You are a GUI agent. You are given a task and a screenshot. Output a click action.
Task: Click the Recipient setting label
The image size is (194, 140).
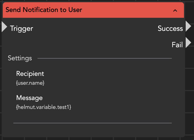tap(30, 74)
